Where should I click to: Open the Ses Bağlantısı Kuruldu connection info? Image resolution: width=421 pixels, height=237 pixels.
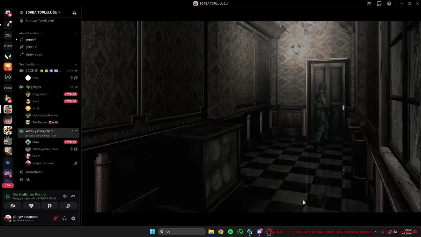click(x=30, y=195)
